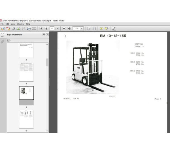The width and height of the screenshot is (170, 152).
Task: Select the page 8 thumbnail
Action: coord(26,72)
